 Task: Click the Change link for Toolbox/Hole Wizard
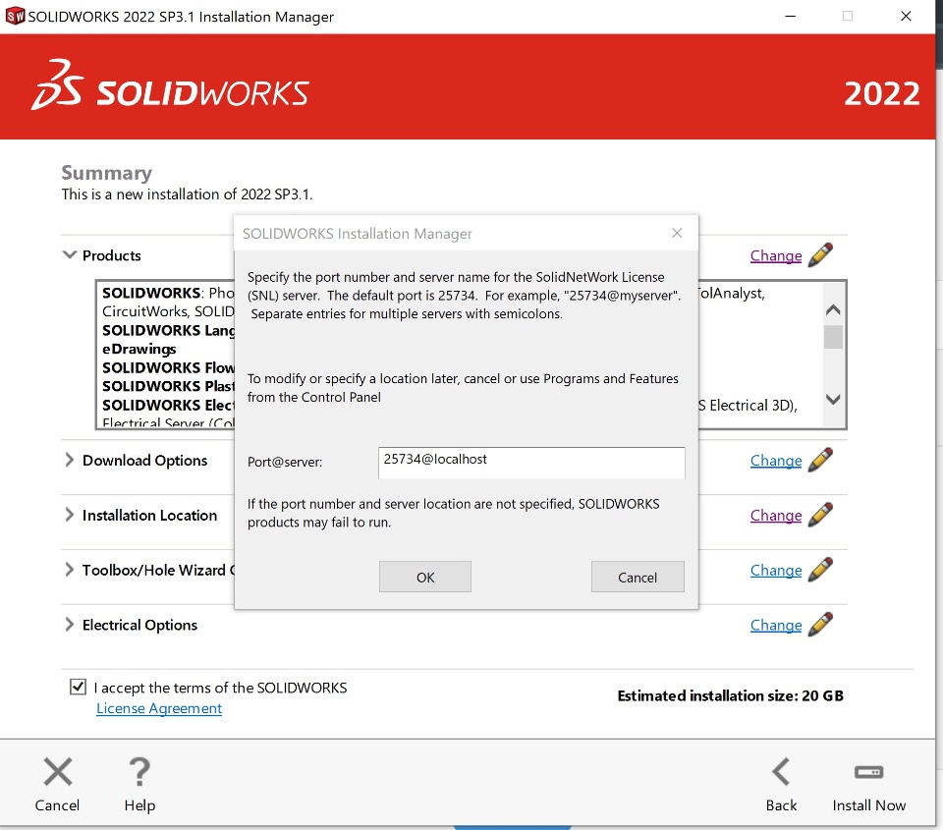click(x=776, y=570)
